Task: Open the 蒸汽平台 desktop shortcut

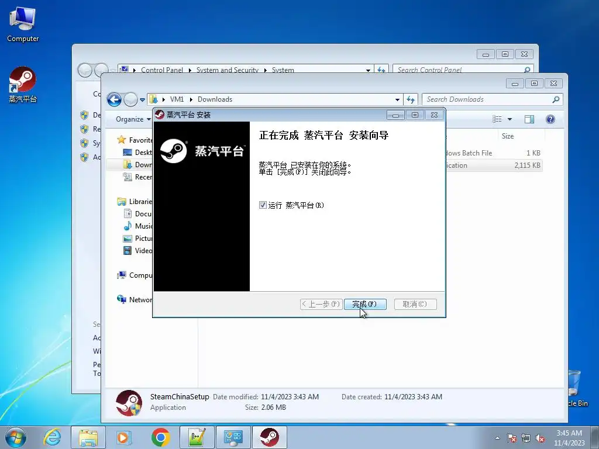Action: click(23, 85)
